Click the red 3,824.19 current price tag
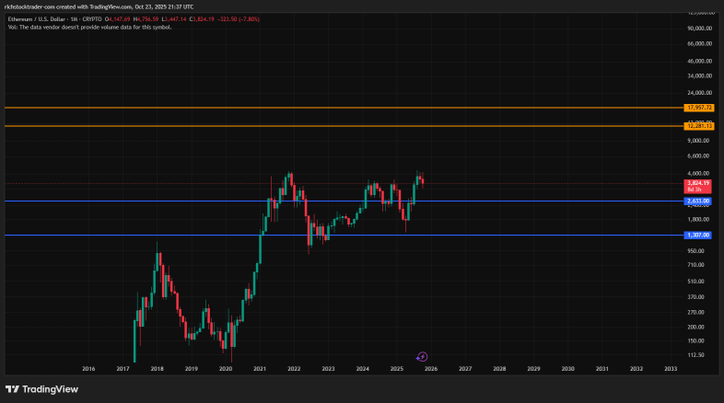This screenshot has height=403, width=724. point(698,185)
